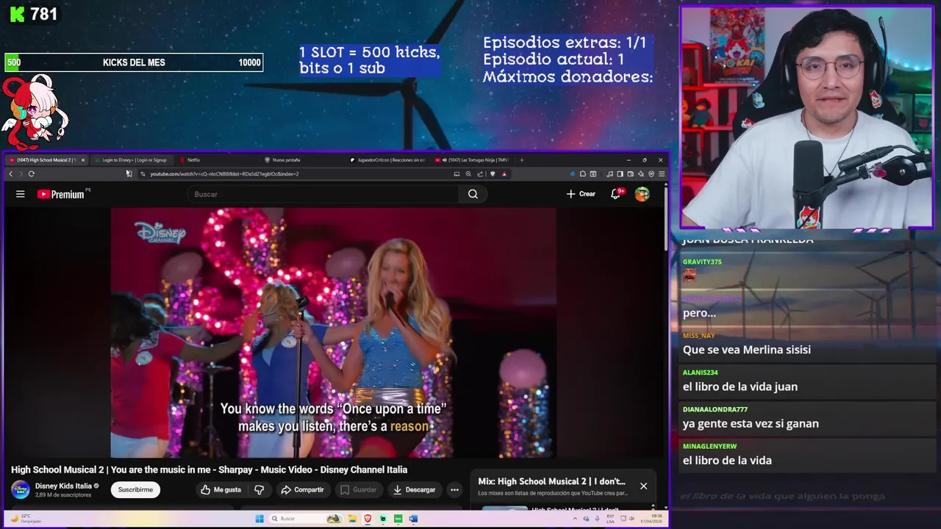Click the bookmark icon left of the address bar
941x529 pixels.
129,174
